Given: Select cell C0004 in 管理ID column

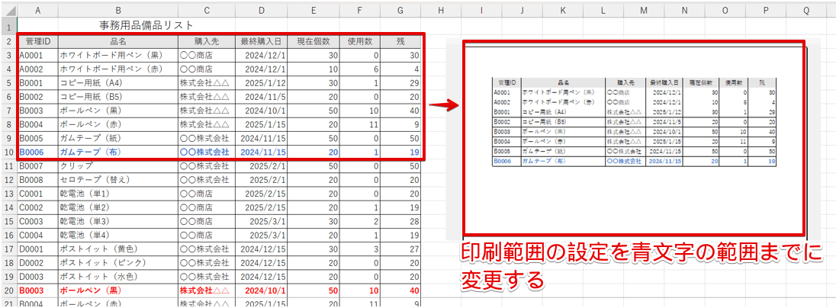Looking at the screenshot, I should pyautogui.click(x=37, y=235).
